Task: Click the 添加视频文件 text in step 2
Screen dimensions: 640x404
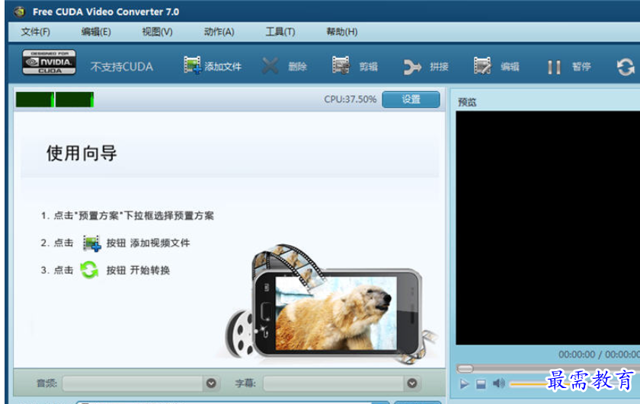Action: tap(160, 243)
